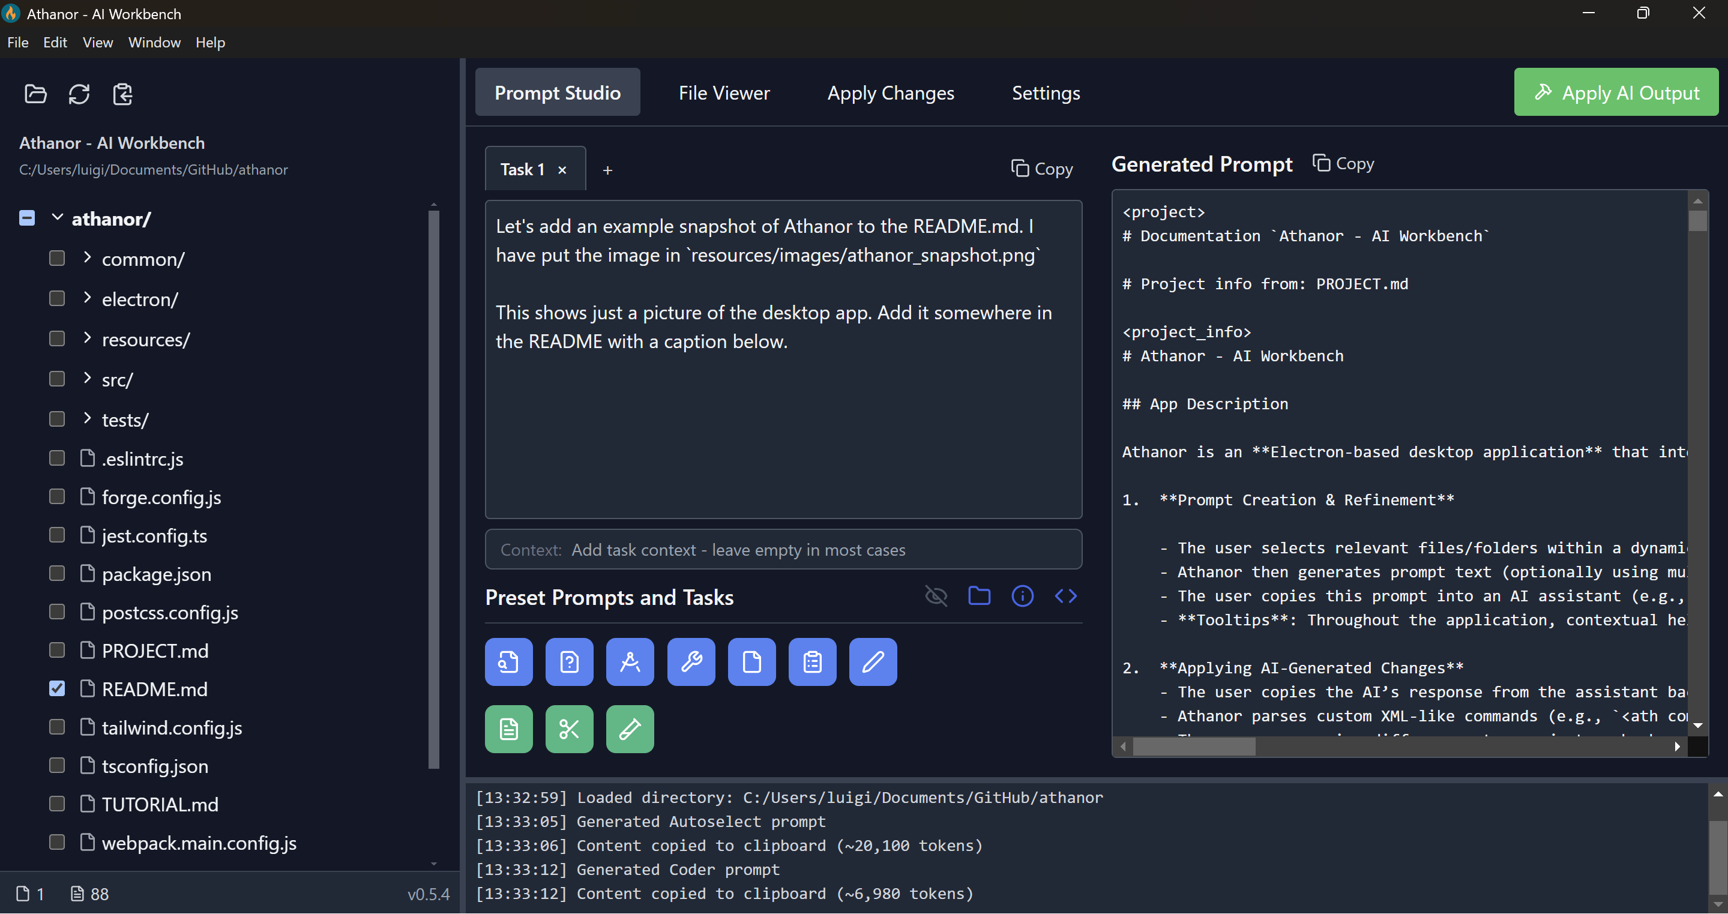This screenshot has width=1728, height=914.
Task: Expand the src/ folder chevron
Action: [x=87, y=378]
